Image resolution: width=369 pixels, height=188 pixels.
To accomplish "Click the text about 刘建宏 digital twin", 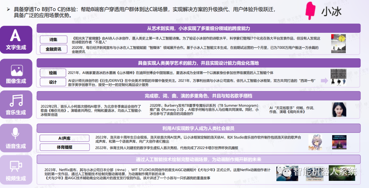I will [x=167, y=148].
